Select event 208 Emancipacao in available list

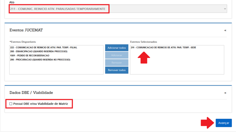(x=39, y=51)
